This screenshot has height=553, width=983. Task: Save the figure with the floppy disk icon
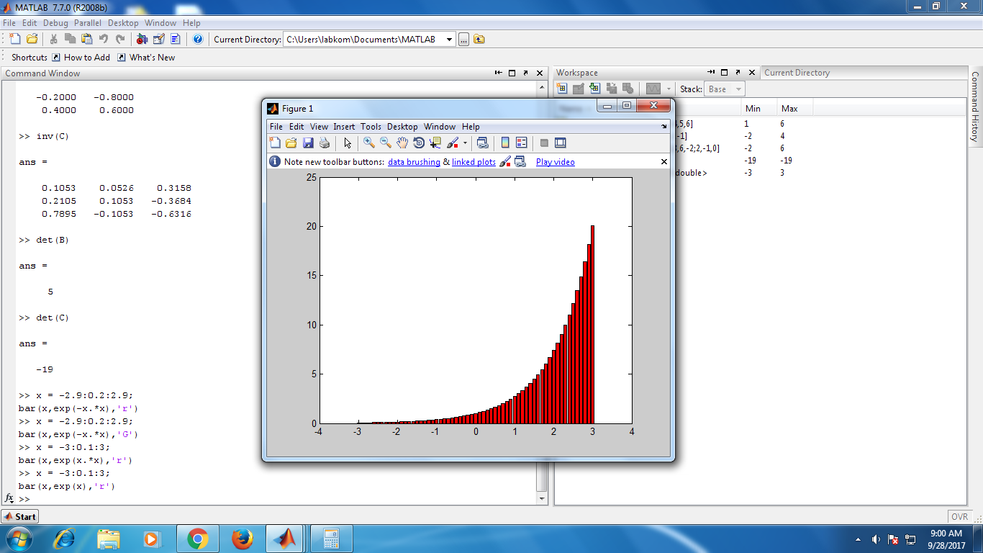(308, 143)
